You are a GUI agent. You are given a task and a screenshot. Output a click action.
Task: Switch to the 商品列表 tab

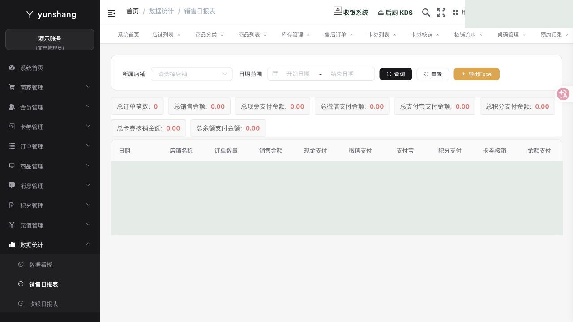tap(249, 34)
